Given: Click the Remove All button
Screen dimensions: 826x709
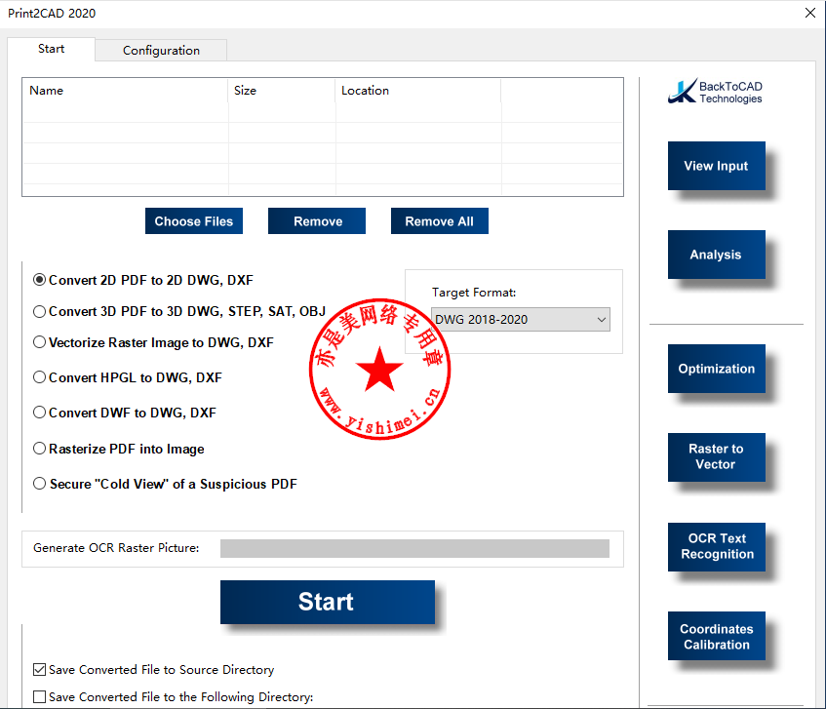Looking at the screenshot, I should pyautogui.click(x=440, y=221).
